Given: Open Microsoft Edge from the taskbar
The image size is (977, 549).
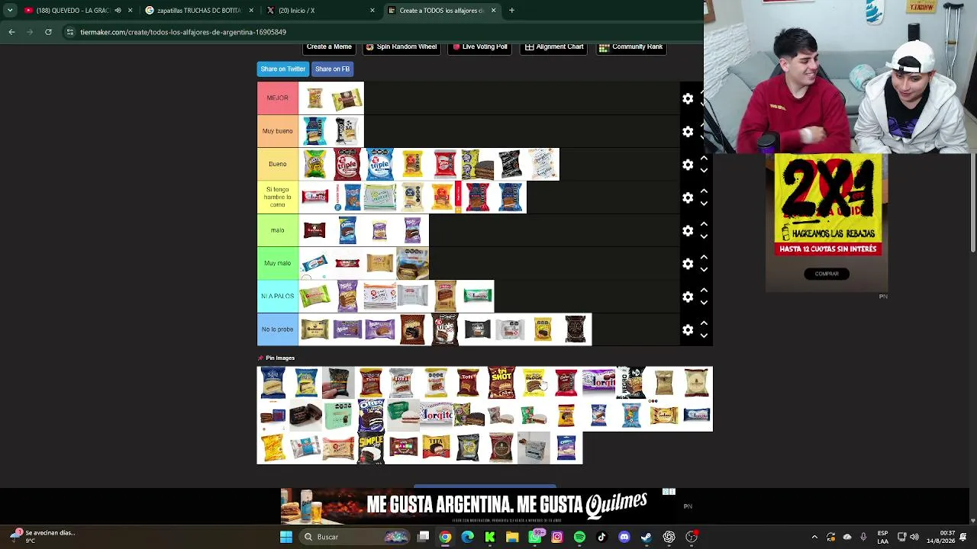Looking at the screenshot, I should click(x=467, y=537).
